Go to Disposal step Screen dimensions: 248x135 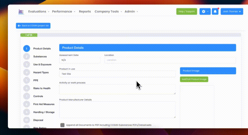click(38, 120)
